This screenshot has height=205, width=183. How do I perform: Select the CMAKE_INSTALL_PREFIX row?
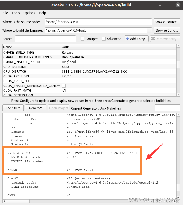[89, 62]
